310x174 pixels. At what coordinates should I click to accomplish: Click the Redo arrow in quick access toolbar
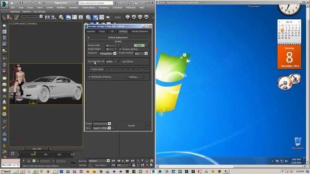[33, 3]
